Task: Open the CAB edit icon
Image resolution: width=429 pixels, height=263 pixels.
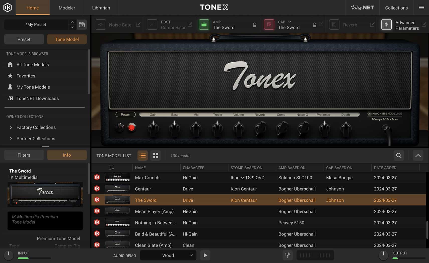Action: [321, 24]
